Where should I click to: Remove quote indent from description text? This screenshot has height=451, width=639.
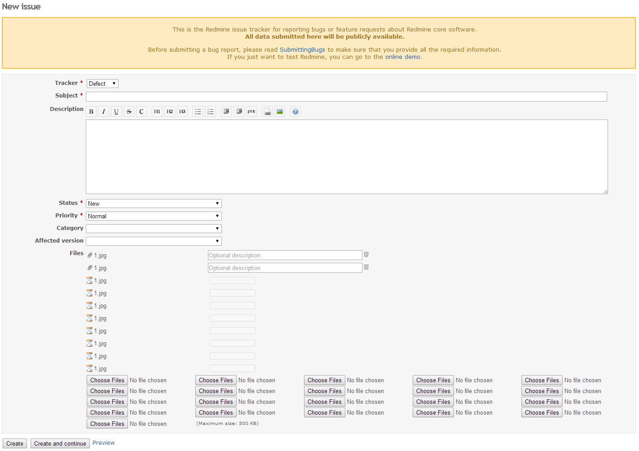coord(239,111)
